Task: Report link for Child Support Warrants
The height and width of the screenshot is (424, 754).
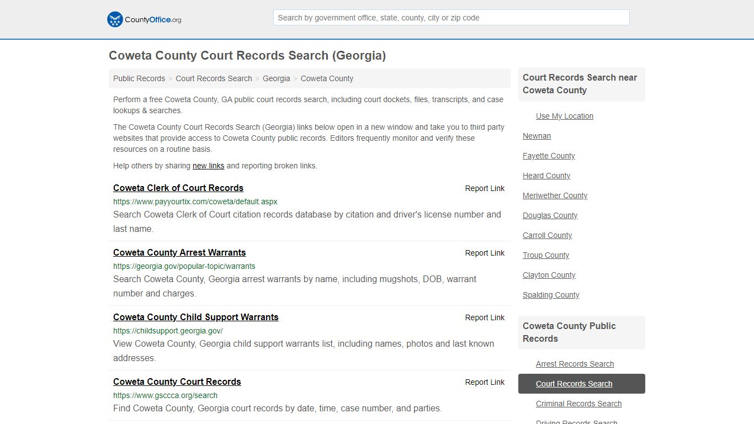Action: (x=485, y=317)
